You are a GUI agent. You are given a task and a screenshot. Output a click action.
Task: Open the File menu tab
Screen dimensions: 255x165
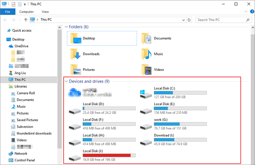tap(7, 12)
